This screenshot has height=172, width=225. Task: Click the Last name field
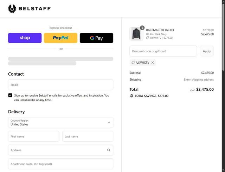click(x=88, y=136)
